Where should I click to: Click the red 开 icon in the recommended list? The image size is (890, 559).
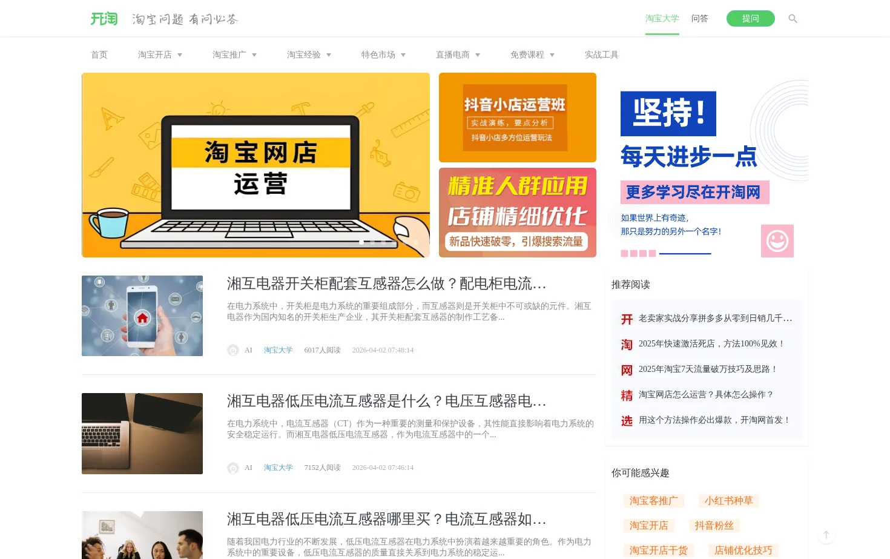pyautogui.click(x=627, y=319)
